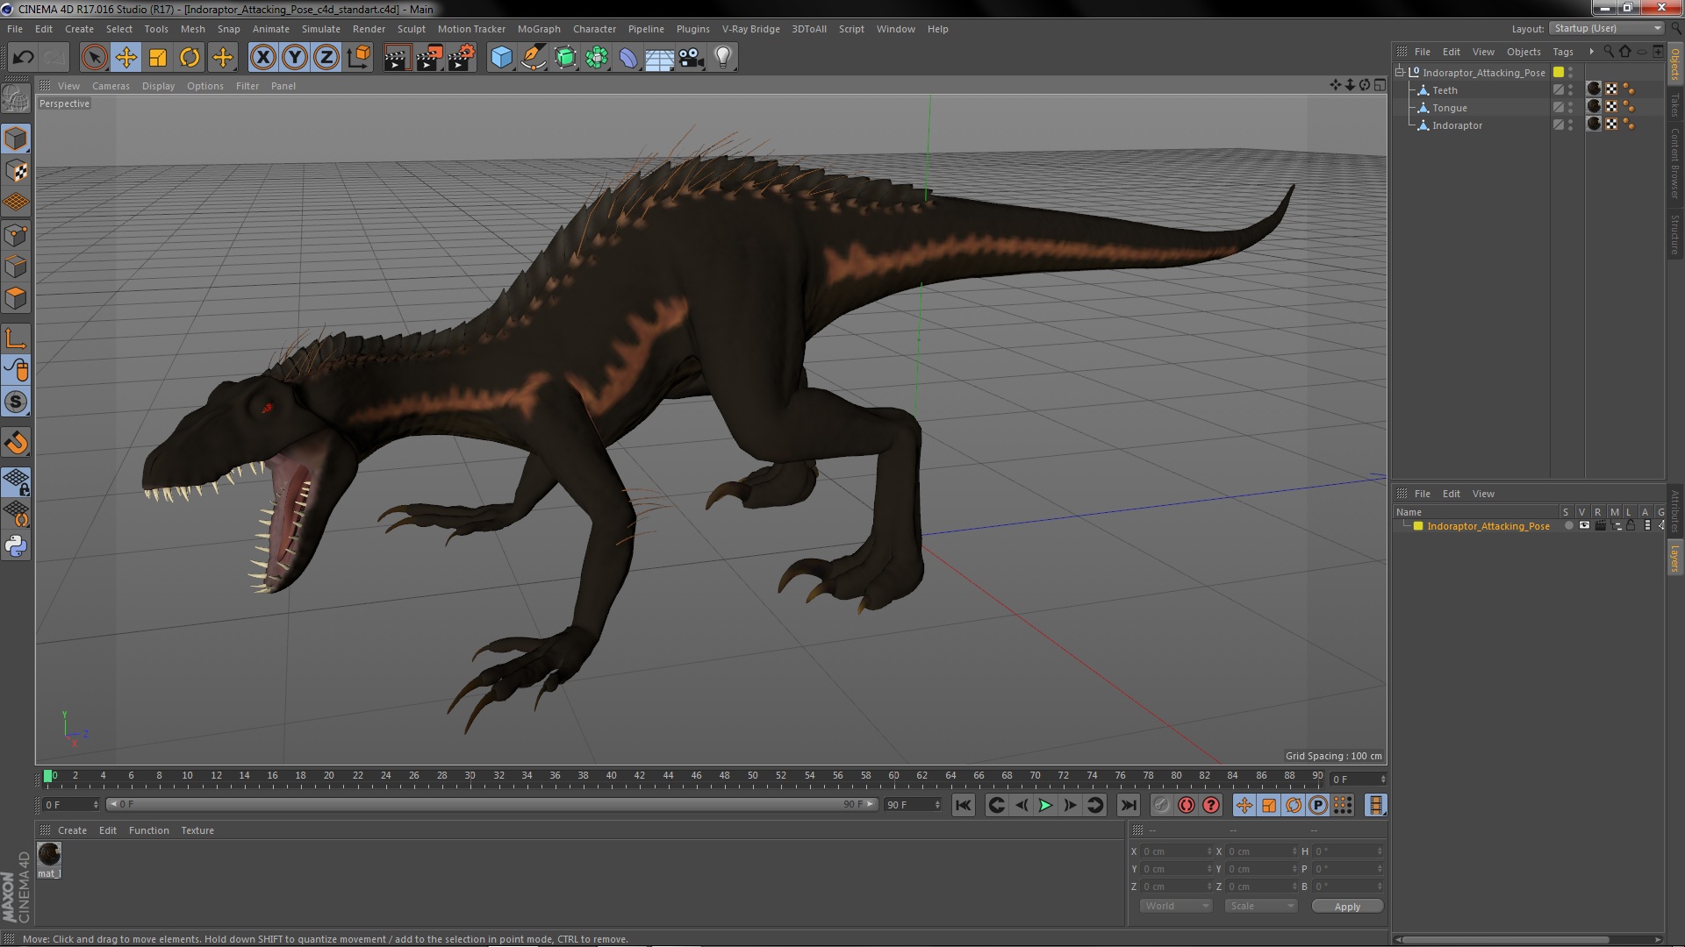This screenshot has width=1685, height=947.
Task: Open Scale mode dropdown
Action: 1260,907
